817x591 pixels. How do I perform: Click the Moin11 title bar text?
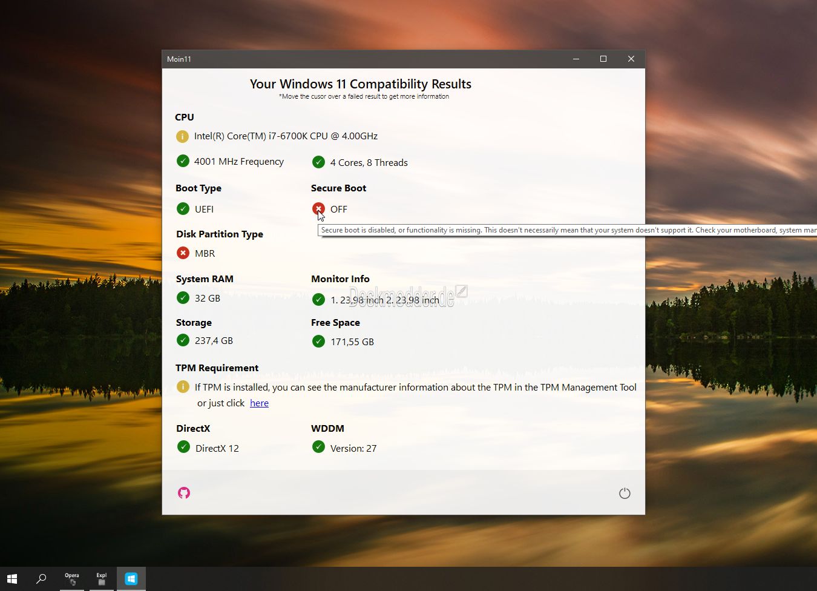(179, 59)
